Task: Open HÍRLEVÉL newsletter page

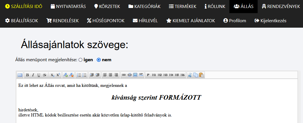Action: click(x=145, y=20)
